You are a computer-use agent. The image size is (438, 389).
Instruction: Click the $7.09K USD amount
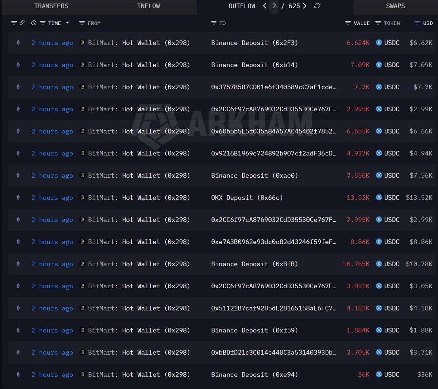click(421, 65)
